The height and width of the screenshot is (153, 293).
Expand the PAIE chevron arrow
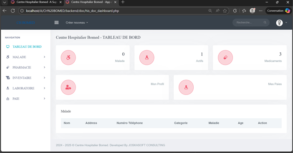45,98
